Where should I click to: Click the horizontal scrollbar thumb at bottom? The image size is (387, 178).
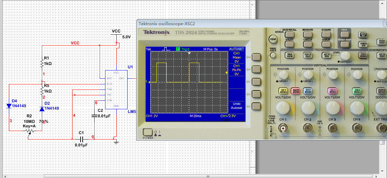point(208,176)
